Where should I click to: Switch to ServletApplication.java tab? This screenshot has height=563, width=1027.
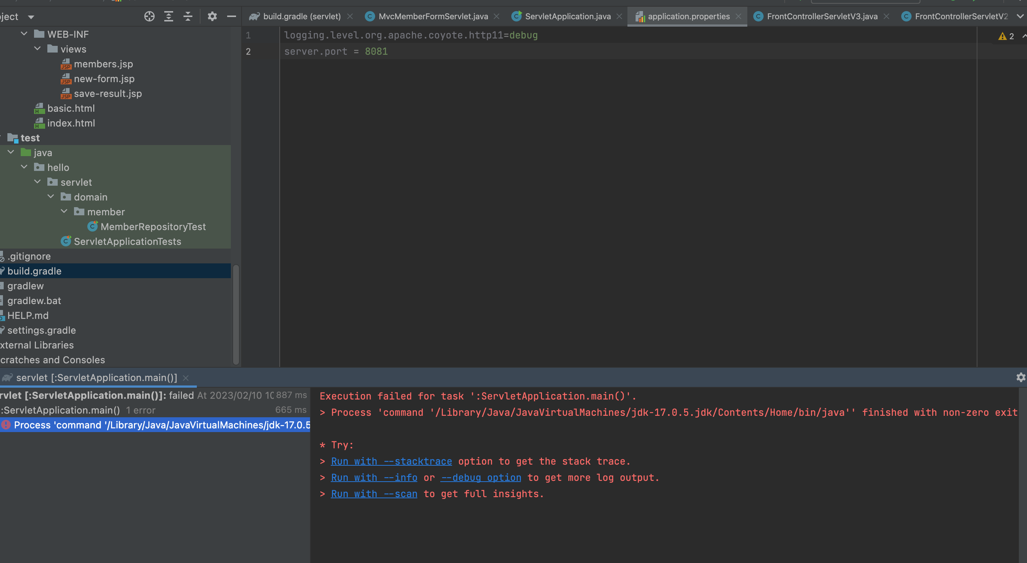[x=567, y=16]
